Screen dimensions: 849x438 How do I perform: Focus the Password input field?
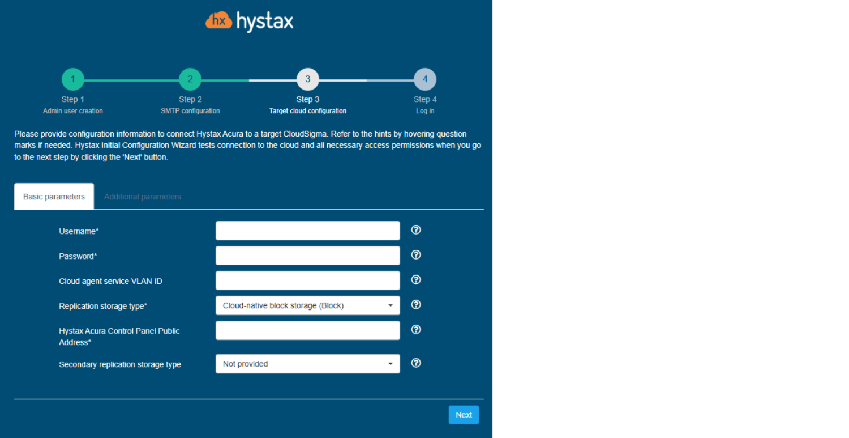pyautogui.click(x=308, y=256)
